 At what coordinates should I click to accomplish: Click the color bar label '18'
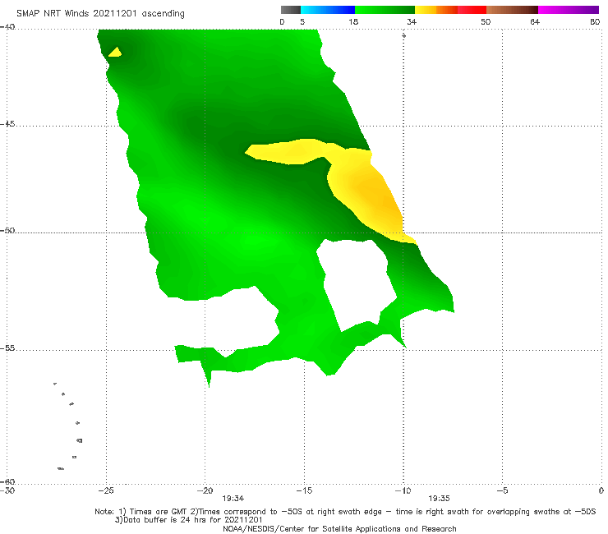pyautogui.click(x=353, y=22)
